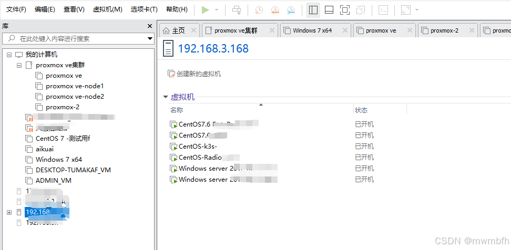
Task: Open the 查看(V) menu
Action: pos(74,9)
